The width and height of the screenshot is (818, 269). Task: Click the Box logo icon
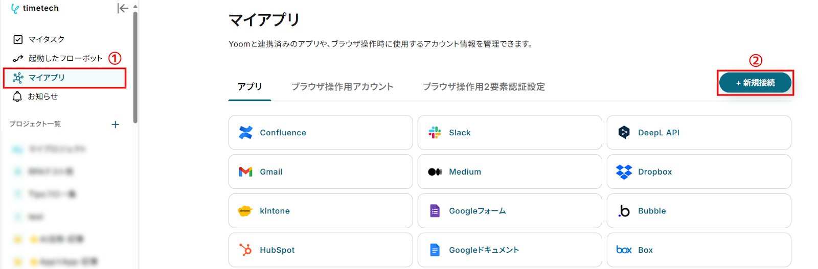point(624,250)
